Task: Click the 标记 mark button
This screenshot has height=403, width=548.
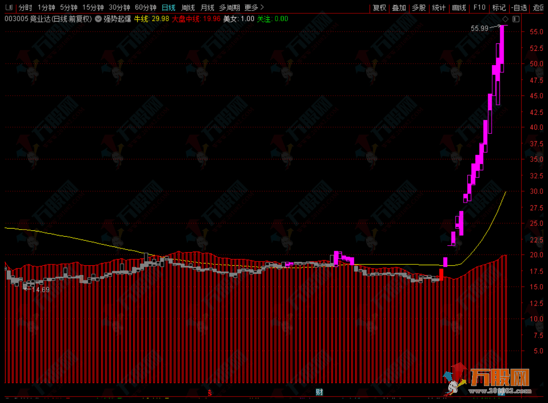Action: 499,7
